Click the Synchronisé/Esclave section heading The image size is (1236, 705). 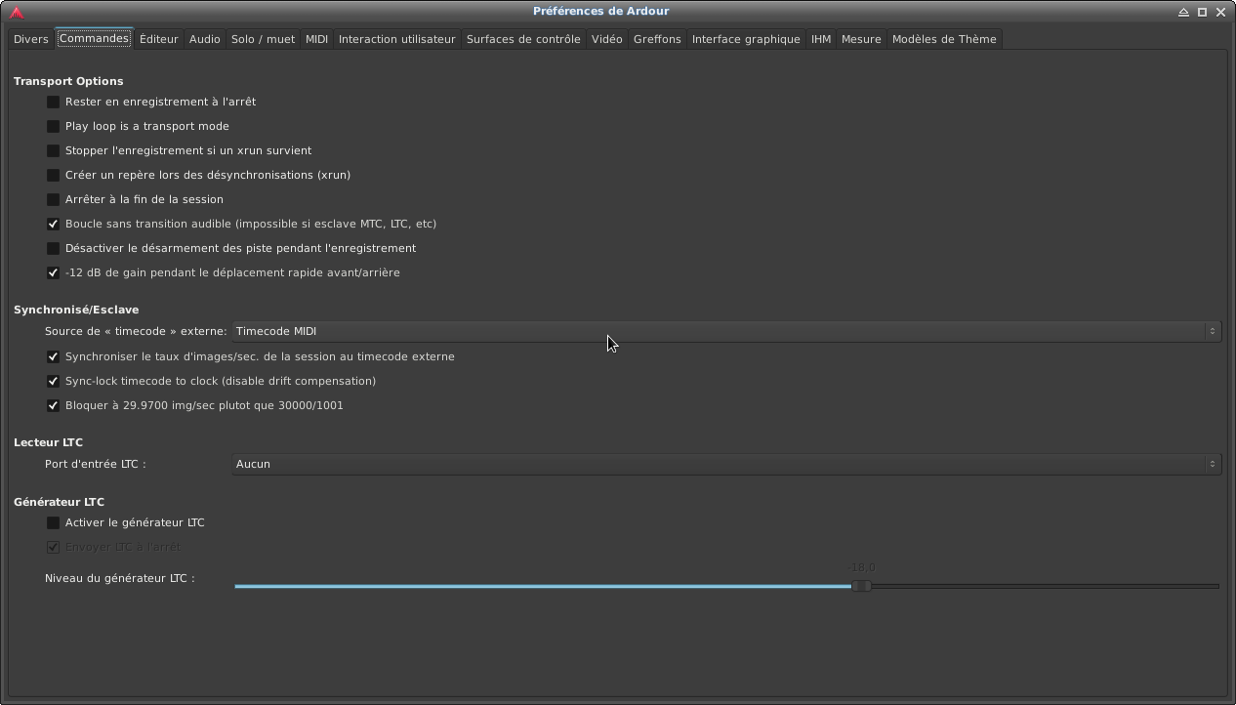pos(76,310)
